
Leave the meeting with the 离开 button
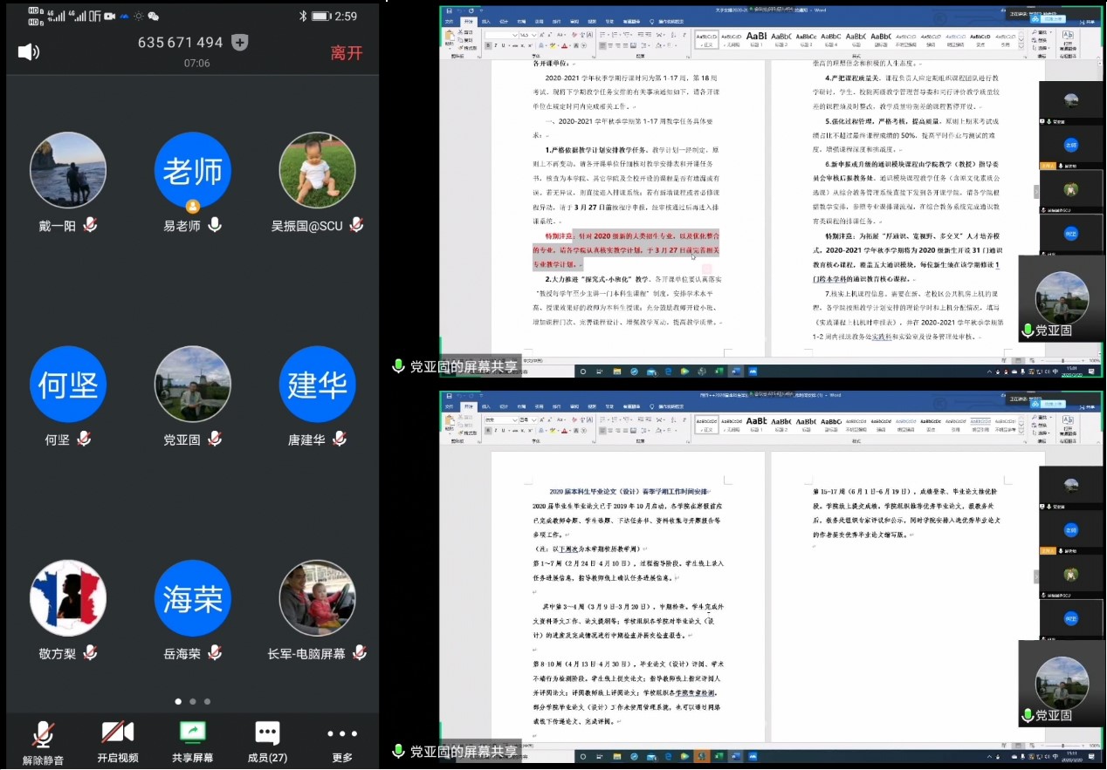[x=347, y=53]
